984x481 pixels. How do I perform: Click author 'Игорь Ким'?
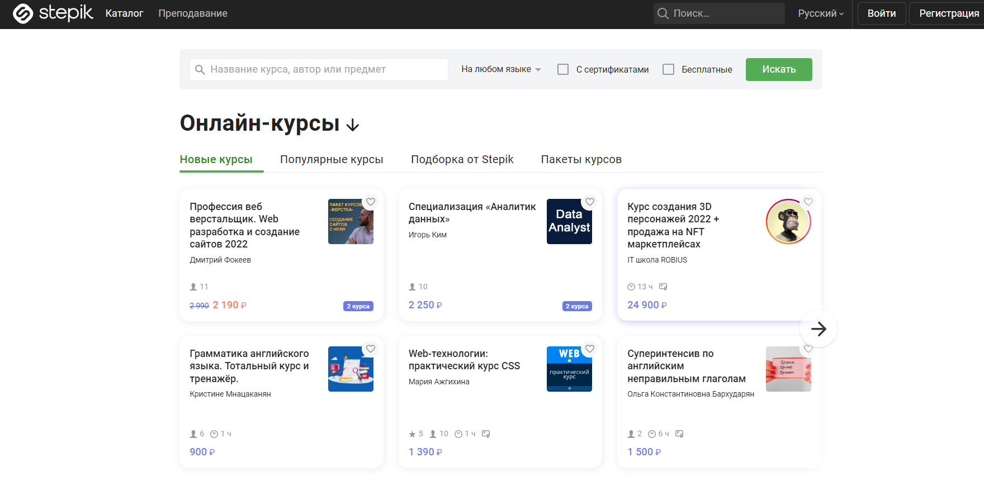[428, 235]
